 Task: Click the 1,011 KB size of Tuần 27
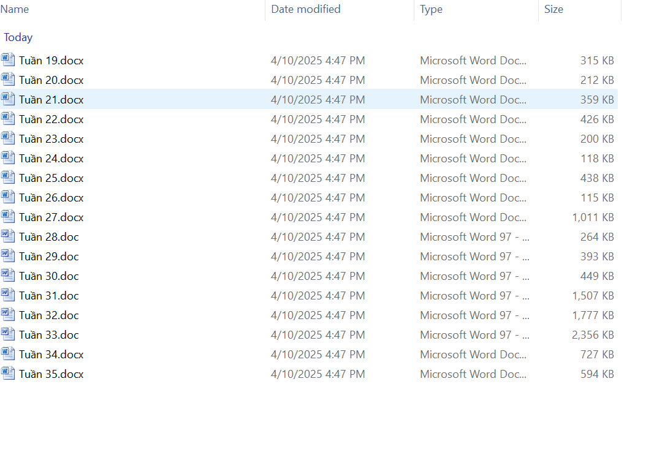(x=593, y=217)
